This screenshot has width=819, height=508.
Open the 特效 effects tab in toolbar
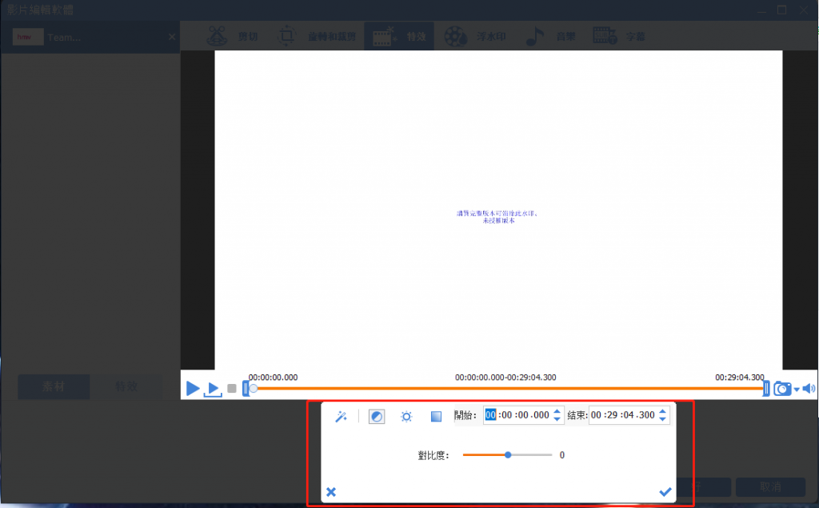pyautogui.click(x=399, y=37)
